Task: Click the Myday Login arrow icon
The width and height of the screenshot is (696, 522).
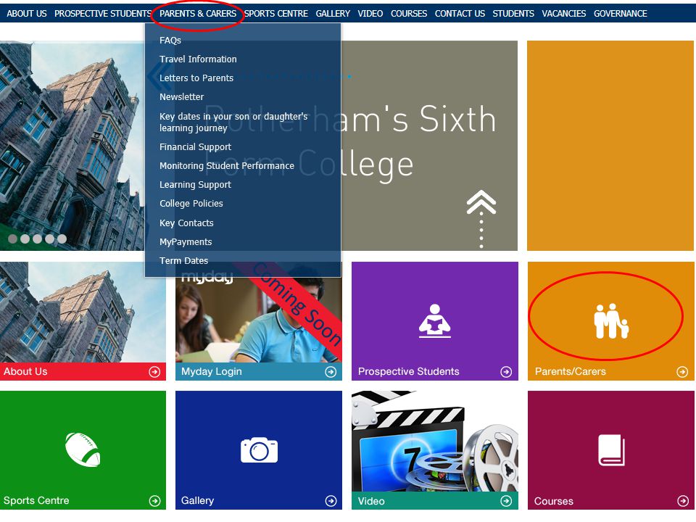Action: point(331,372)
